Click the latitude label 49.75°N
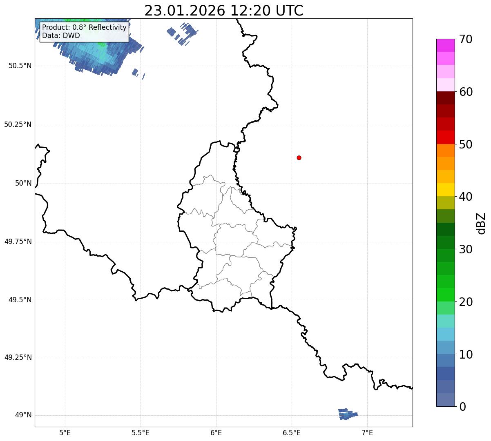This screenshot has height=441, width=491. [x=18, y=242]
